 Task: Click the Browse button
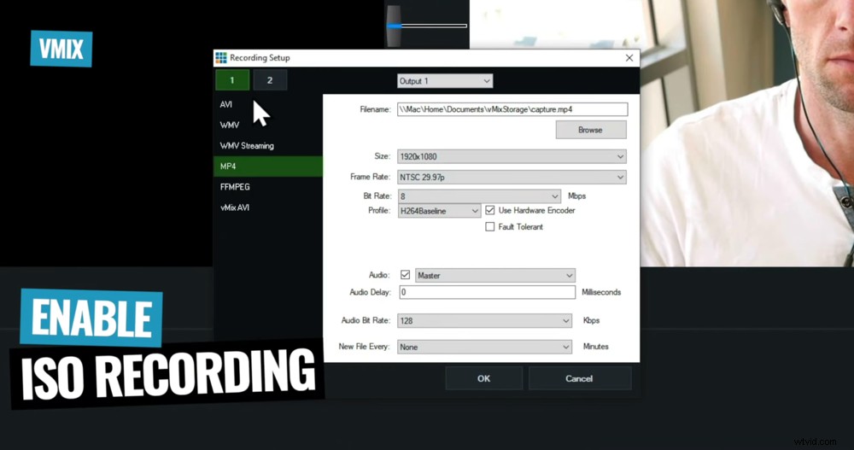click(591, 130)
